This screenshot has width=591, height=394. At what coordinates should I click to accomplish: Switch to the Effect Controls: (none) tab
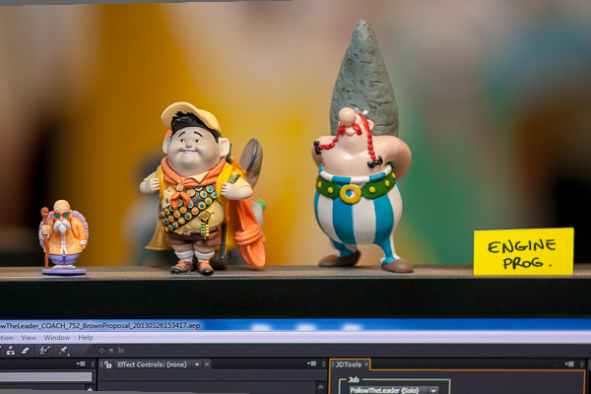(x=152, y=364)
